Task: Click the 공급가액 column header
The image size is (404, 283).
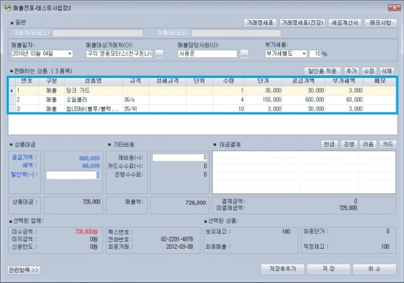Action: 303,81
